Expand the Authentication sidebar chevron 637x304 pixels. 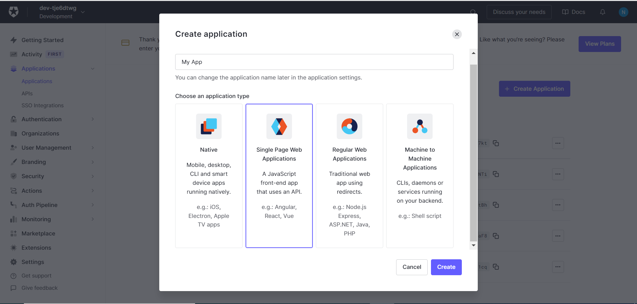(x=93, y=119)
